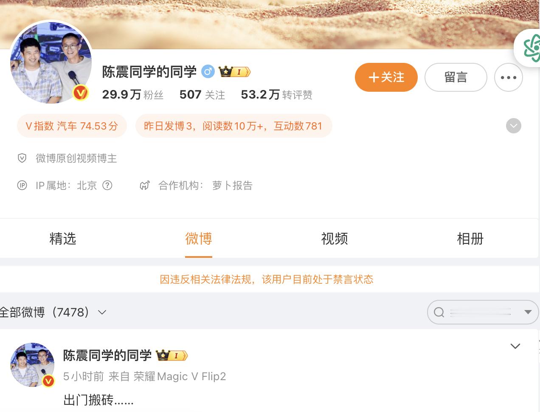Switch to the 精选 tab
540x412 pixels.
click(63, 239)
